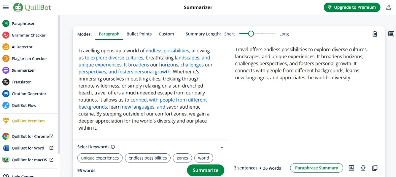Download the summary with the export icon
The width and height of the screenshot is (396, 177).
(363, 168)
